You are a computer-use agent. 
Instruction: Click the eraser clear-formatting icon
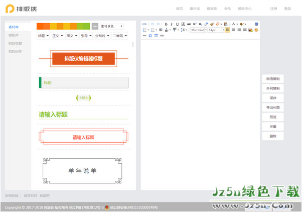pos(206,24)
